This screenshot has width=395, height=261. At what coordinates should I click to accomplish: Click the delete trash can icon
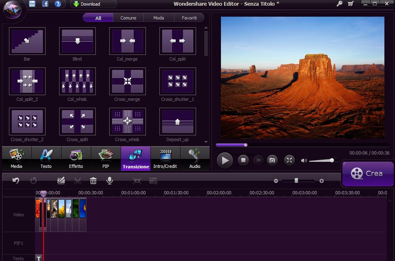(93, 181)
